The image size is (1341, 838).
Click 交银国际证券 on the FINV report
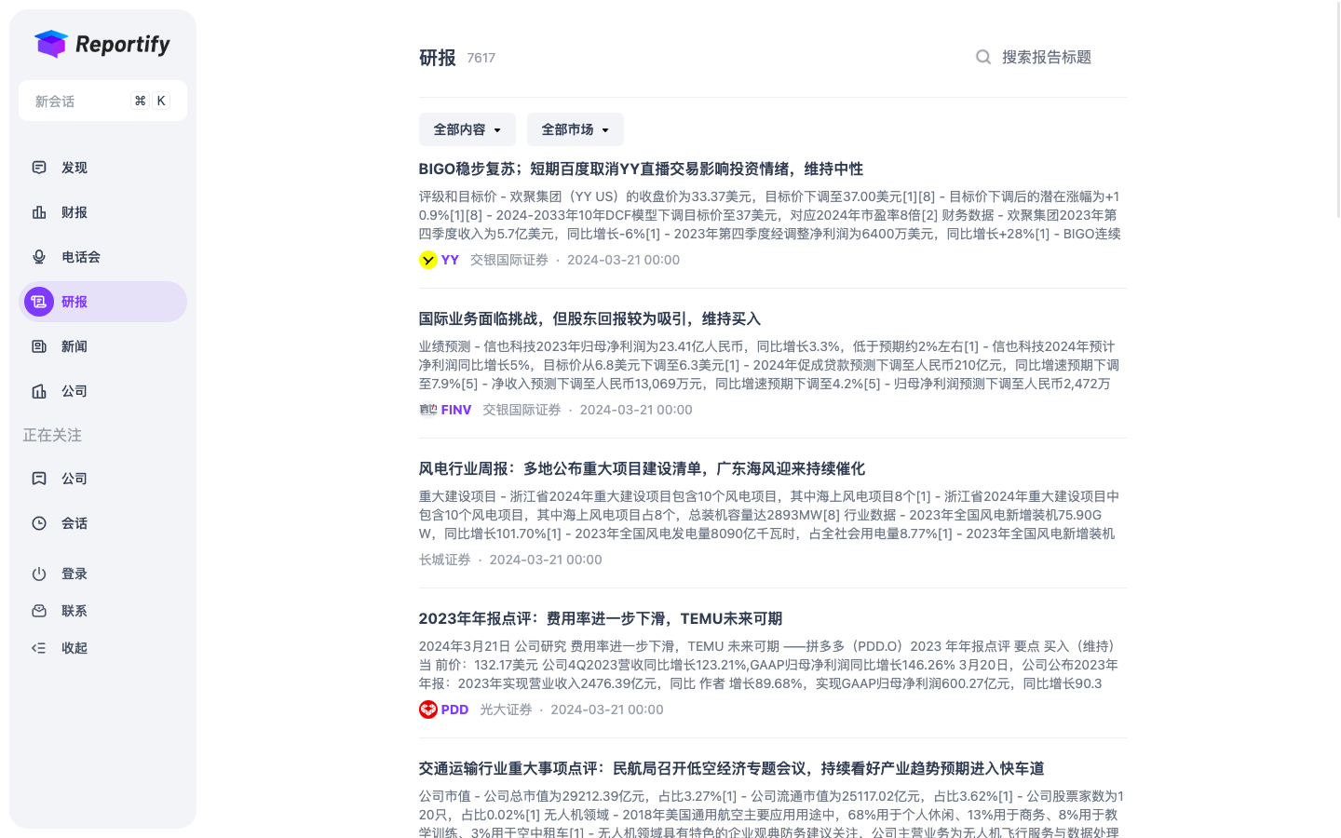521,410
